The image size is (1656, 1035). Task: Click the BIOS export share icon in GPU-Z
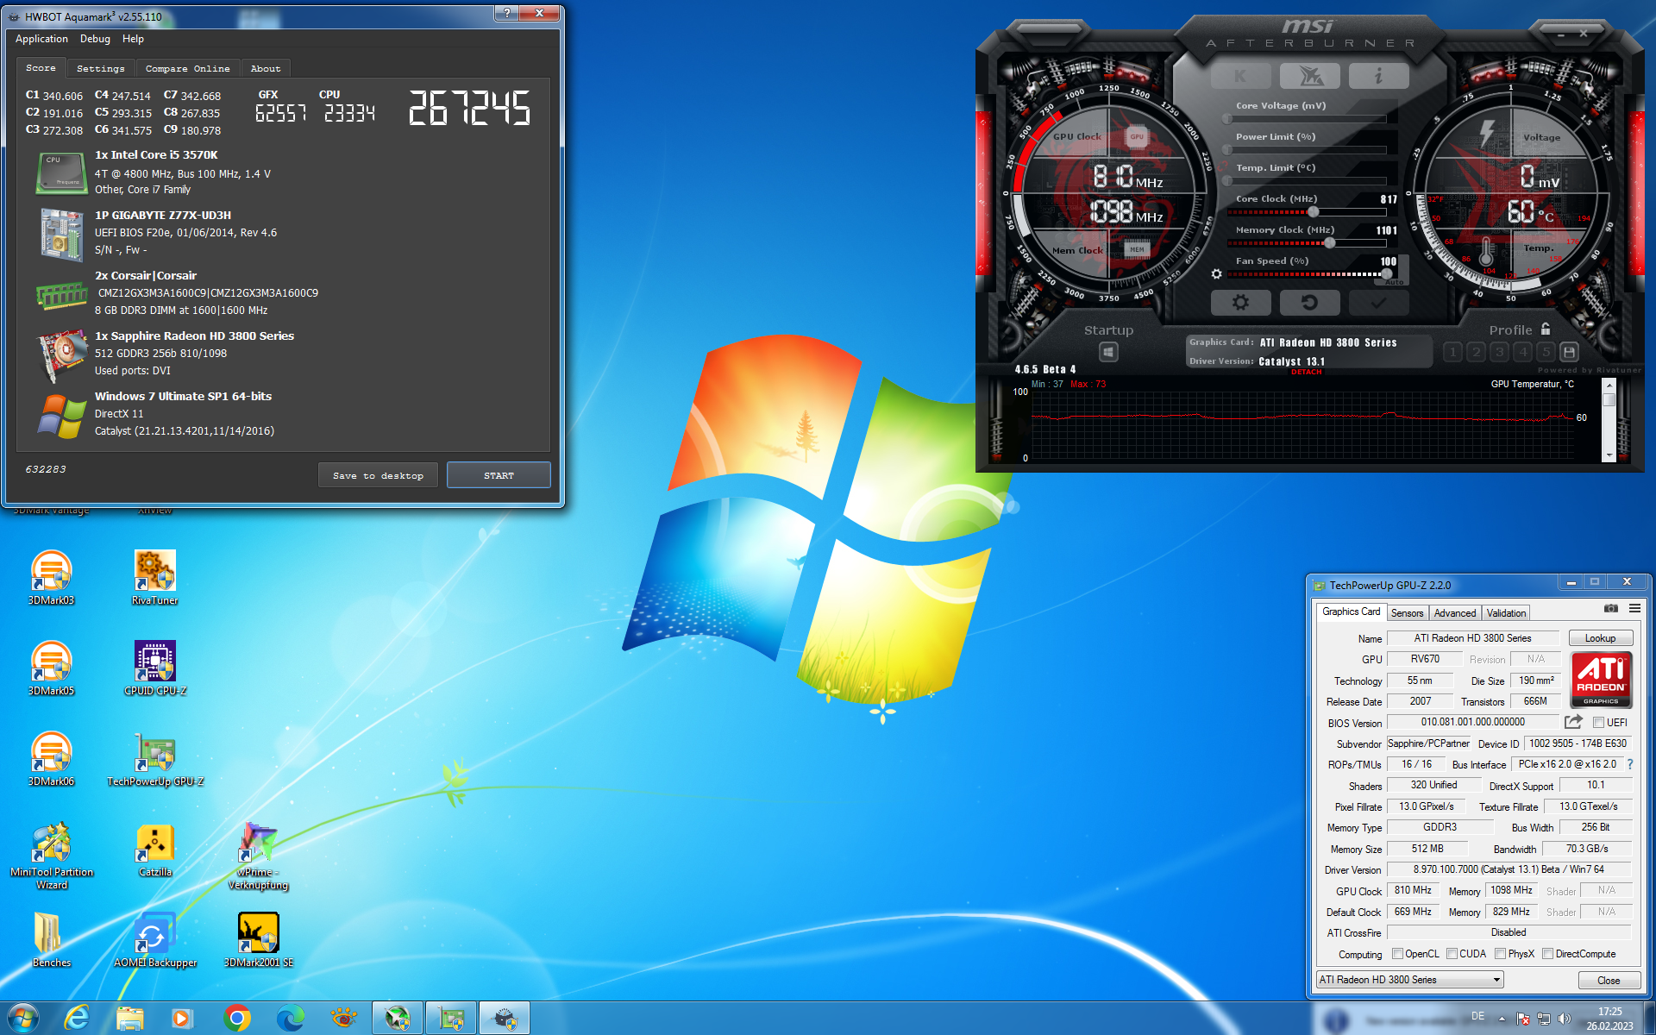(1574, 722)
